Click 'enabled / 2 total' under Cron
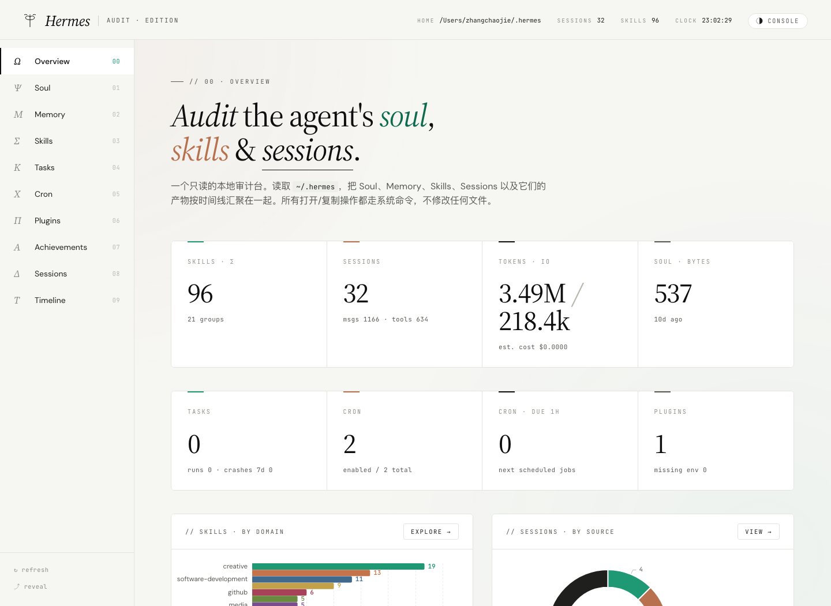This screenshot has width=831, height=606. coord(377,470)
